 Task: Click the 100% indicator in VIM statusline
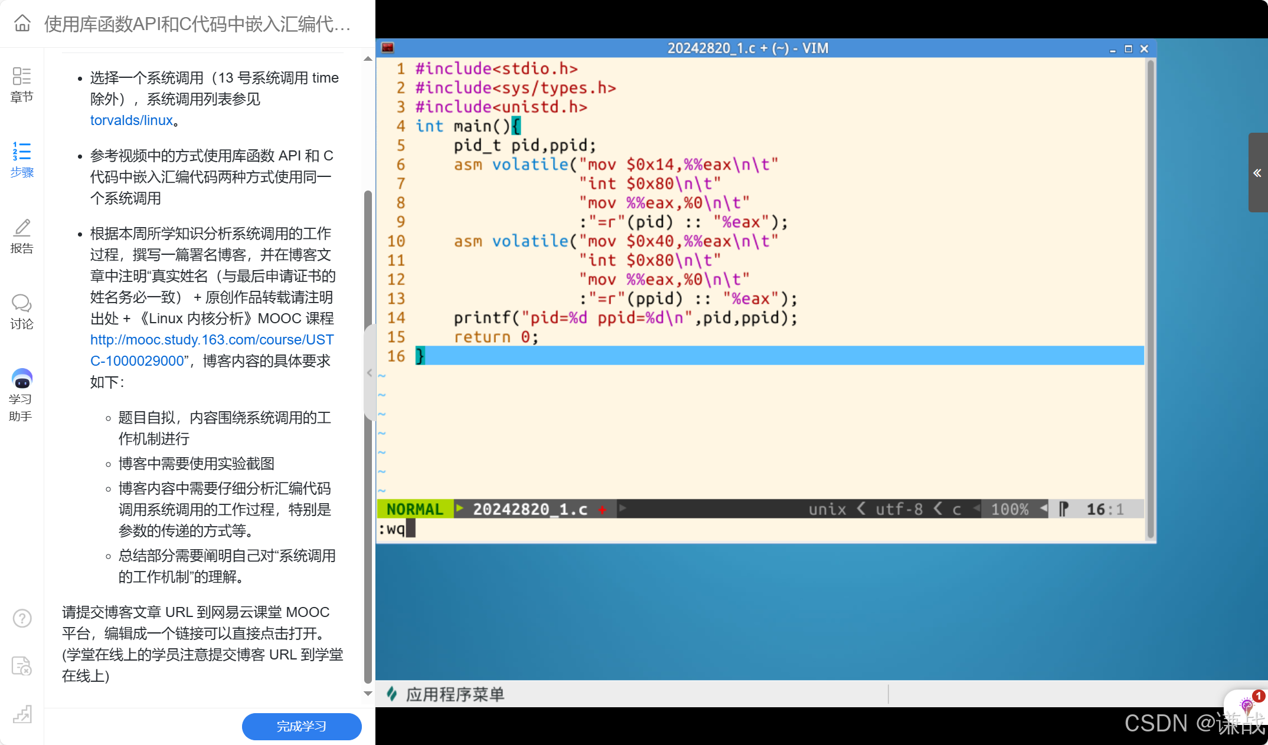pyautogui.click(x=1011, y=508)
